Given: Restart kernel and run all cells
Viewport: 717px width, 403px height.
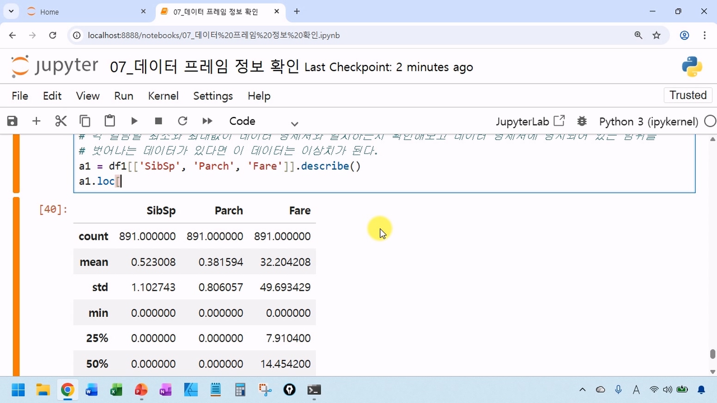Looking at the screenshot, I should tap(207, 121).
